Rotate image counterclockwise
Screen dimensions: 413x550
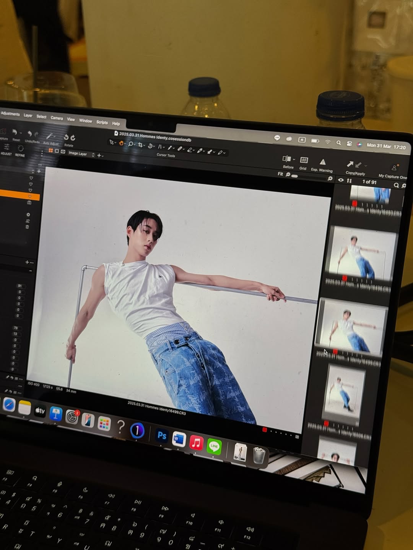click(66, 137)
